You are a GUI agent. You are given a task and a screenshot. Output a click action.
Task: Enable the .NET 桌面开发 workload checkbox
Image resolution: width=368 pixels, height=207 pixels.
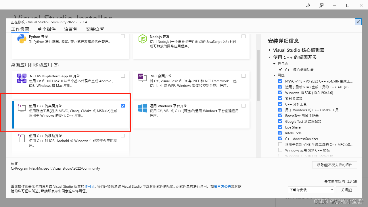(244, 76)
